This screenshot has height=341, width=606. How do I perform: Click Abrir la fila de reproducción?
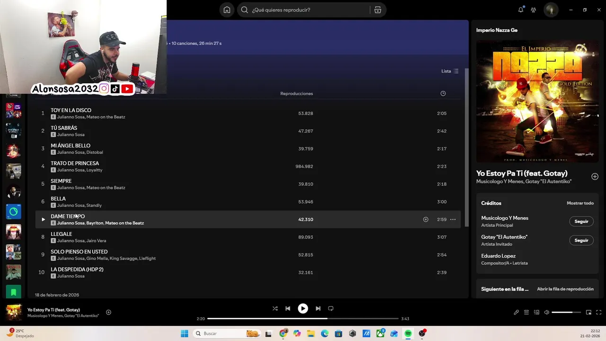[x=565, y=289]
